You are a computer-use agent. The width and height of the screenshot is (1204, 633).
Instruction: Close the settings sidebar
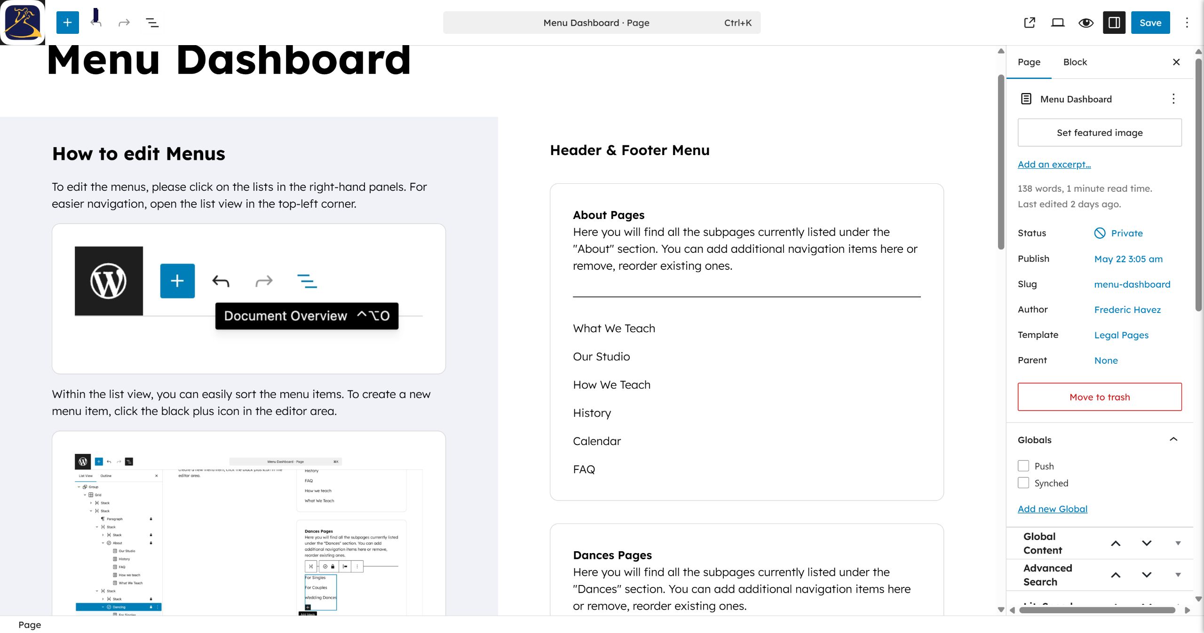click(1176, 62)
